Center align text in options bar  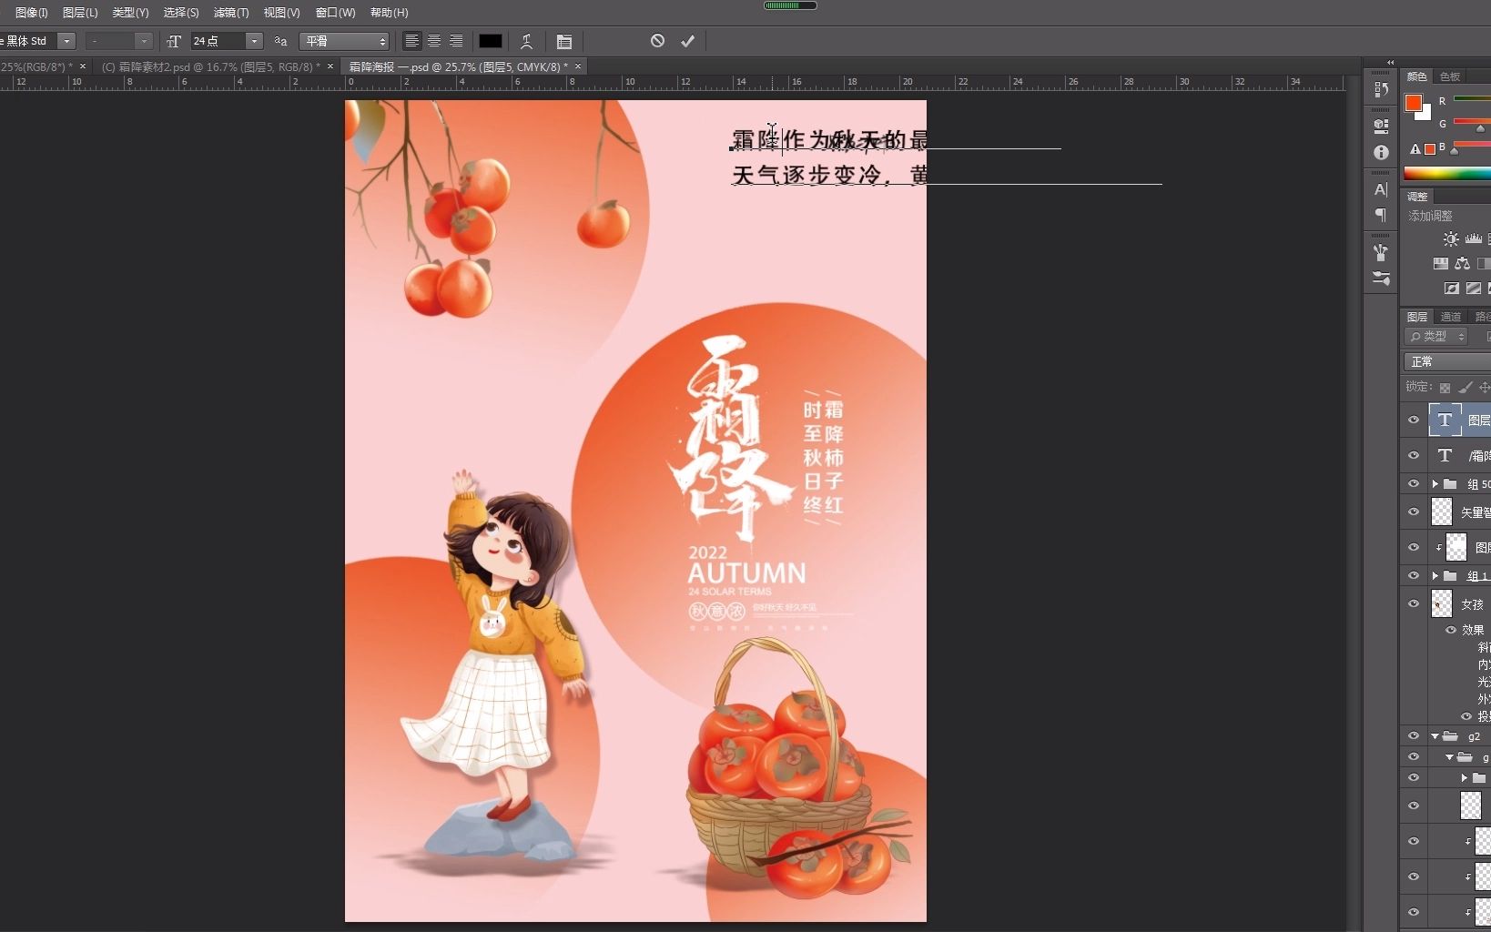(x=434, y=41)
